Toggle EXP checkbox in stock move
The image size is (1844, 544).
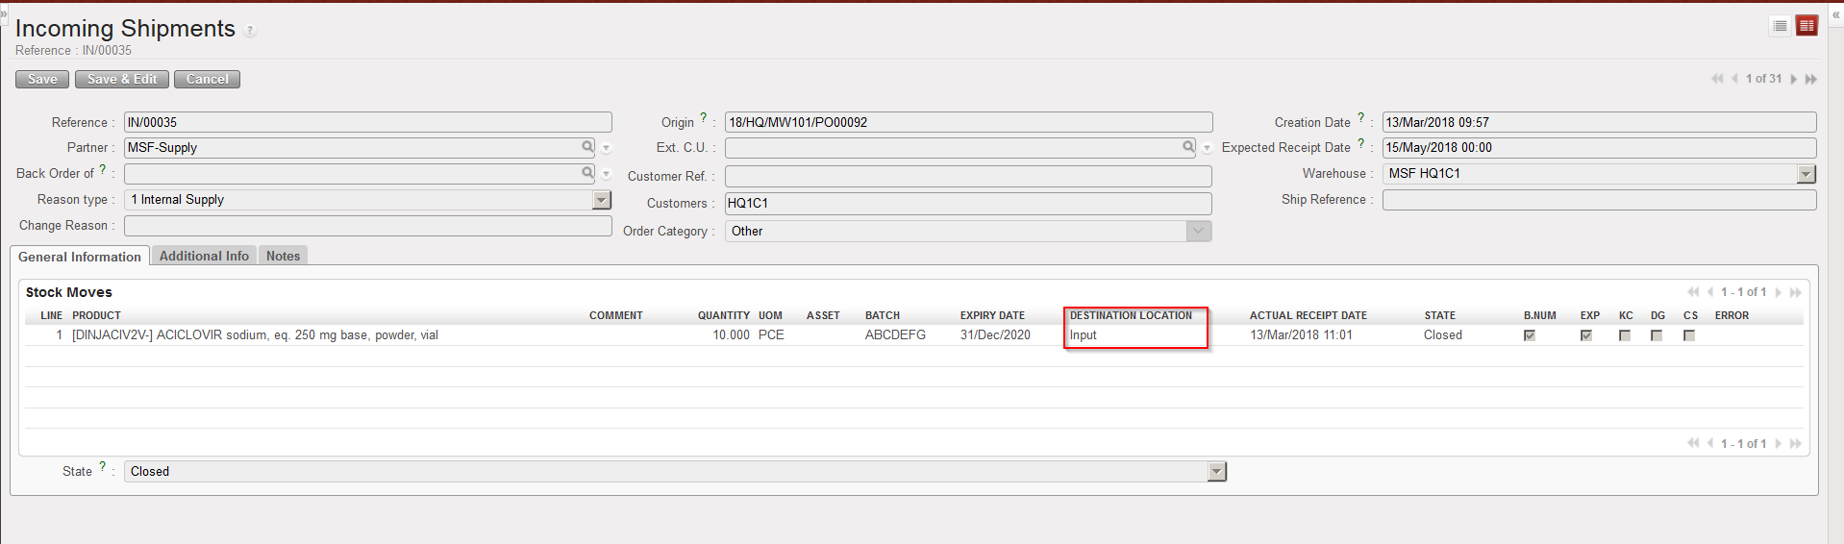(x=1585, y=335)
